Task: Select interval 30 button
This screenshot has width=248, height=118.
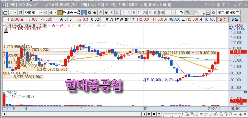Action: click(x=150, y=13)
